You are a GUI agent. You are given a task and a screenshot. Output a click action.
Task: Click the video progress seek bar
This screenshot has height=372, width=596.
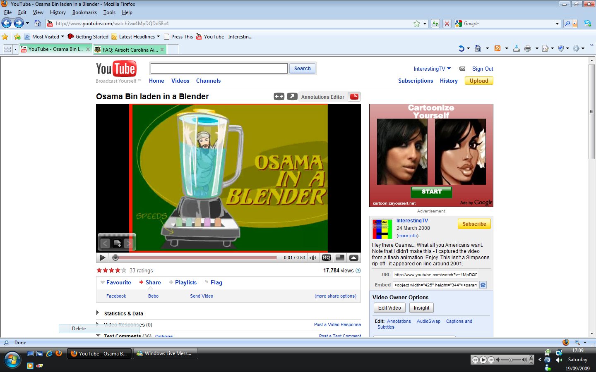[195, 258]
